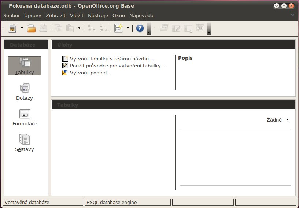The width and height of the screenshot is (299, 208).
Task: Open the Zobrazit menu
Action: 56,16
